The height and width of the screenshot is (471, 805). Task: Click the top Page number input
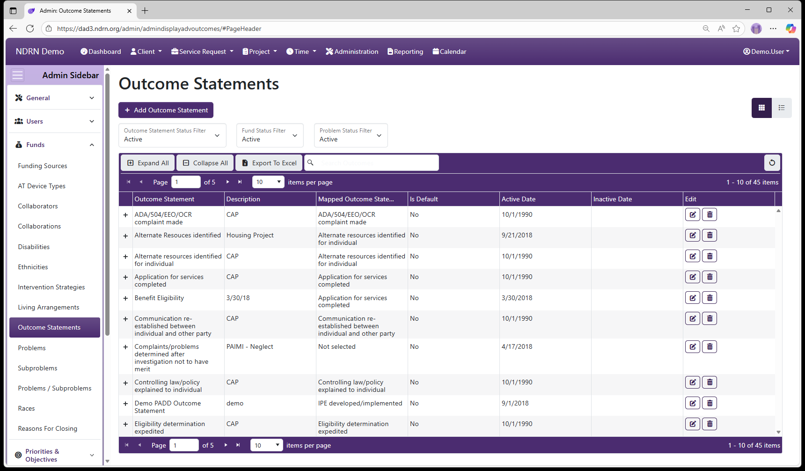(186, 182)
